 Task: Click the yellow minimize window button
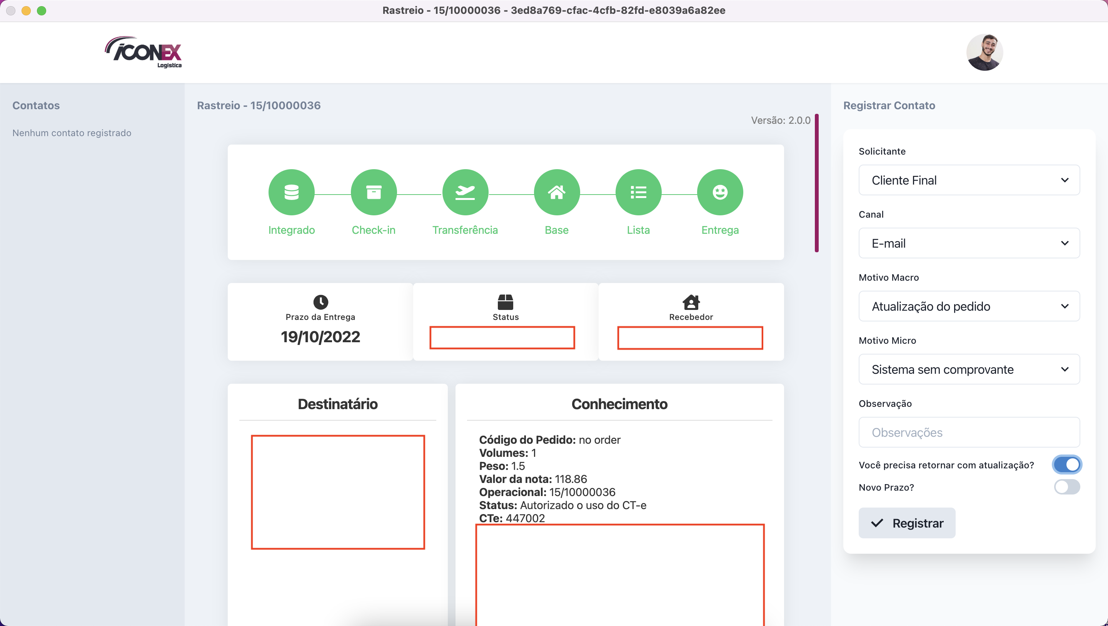[x=26, y=11]
